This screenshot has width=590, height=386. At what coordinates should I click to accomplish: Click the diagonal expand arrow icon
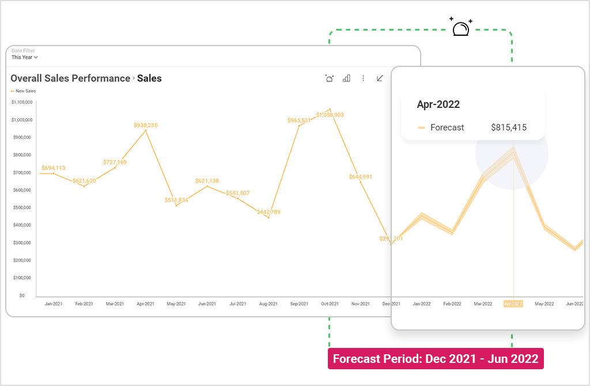coord(380,78)
